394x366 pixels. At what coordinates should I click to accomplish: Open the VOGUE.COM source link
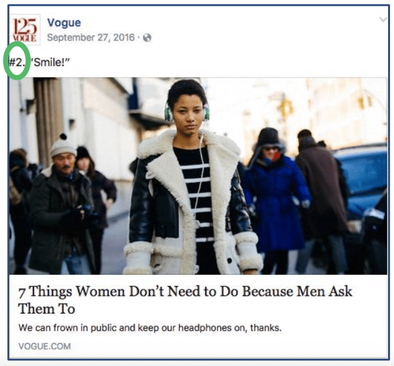pos(45,346)
